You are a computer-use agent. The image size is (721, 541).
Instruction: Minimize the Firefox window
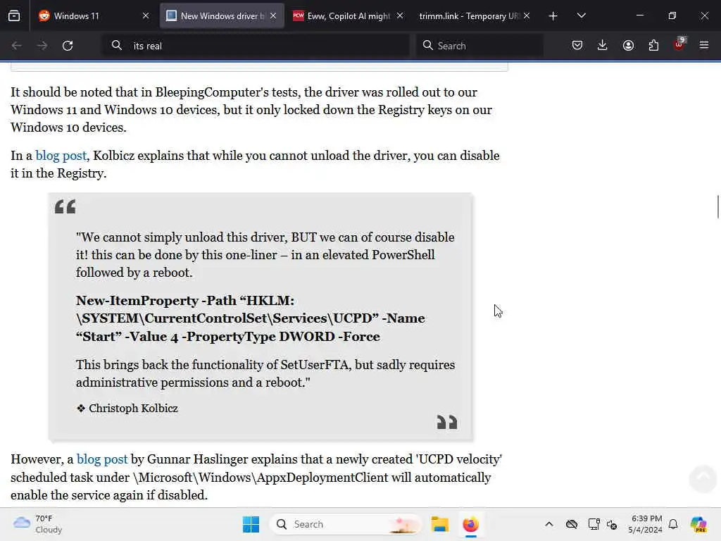point(639,15)
